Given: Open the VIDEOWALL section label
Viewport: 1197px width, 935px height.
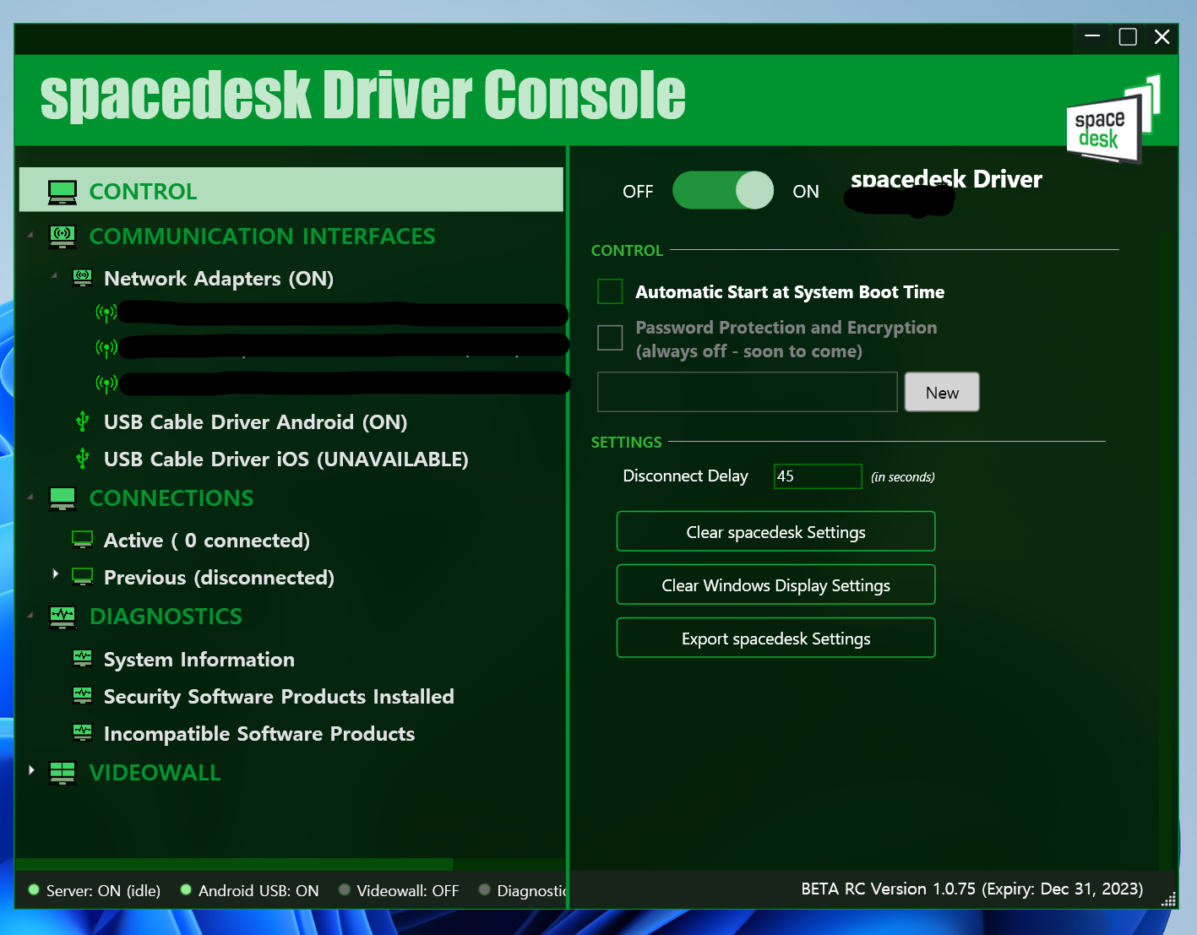Looking at the screenshot, I should pyautogui.click(x=155, y=773).
